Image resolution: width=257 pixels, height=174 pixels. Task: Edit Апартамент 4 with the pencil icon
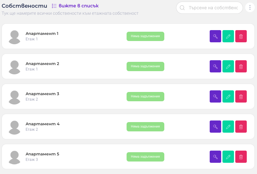228,127
